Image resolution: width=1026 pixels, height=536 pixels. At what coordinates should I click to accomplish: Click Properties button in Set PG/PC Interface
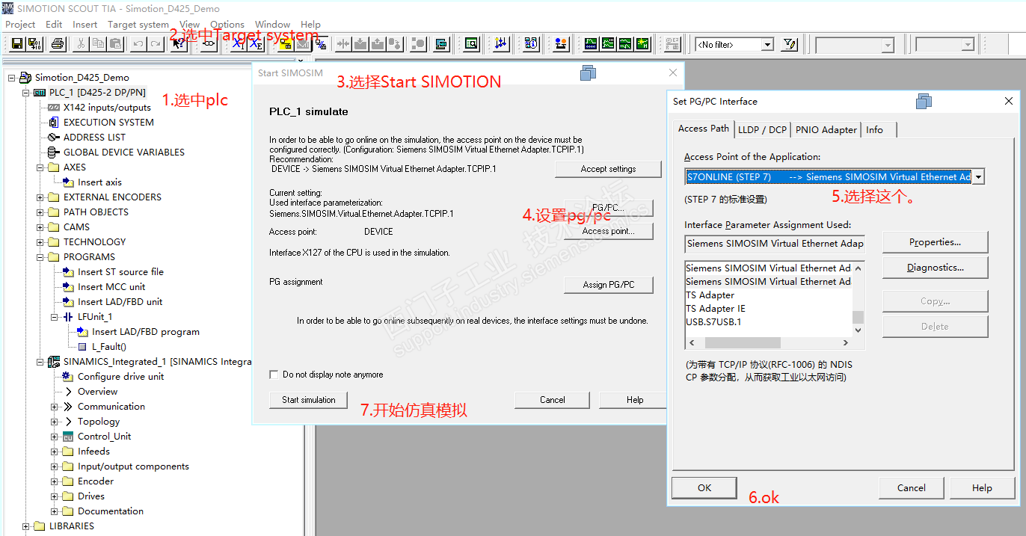coord(935,242)
